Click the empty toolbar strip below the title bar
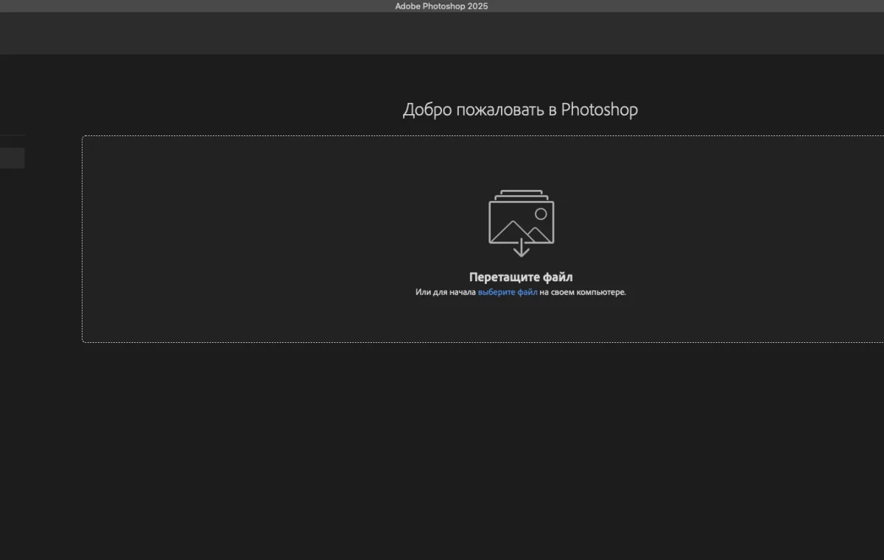This screenshot has height=560, width=884. 442,33
